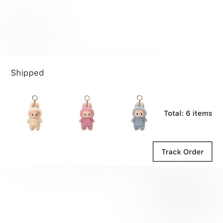Select the pink bunny plush keychain thumbnail
Screen dimensions: 223x223
click(87, 113)
